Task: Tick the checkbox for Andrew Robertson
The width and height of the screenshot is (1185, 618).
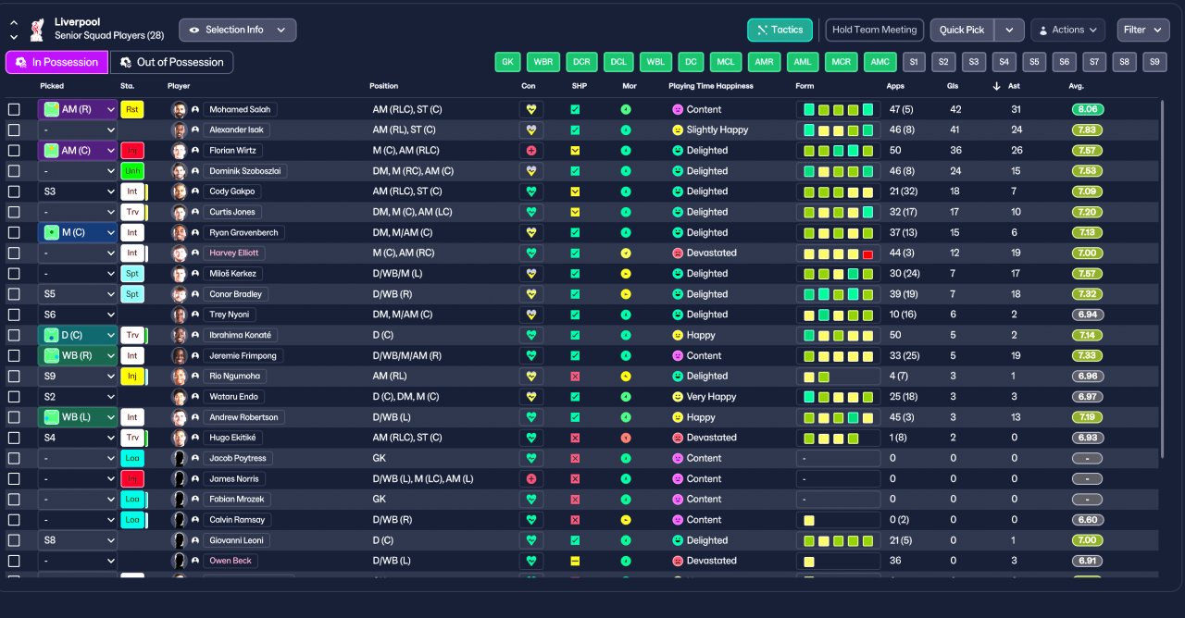Action: (x=14, y=417)
